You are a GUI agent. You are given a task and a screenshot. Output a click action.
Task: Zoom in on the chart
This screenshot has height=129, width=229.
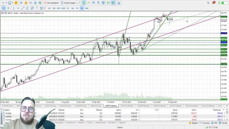tap(94, 3)
